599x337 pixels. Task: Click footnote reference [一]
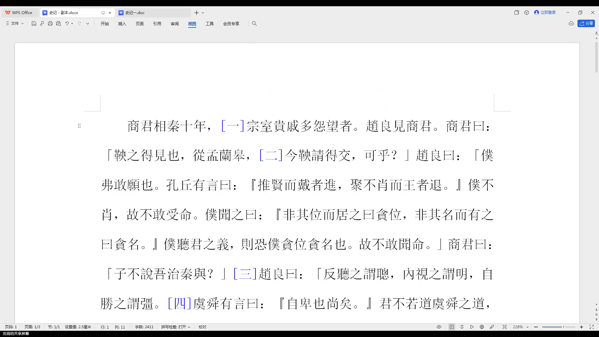(233, 126)
